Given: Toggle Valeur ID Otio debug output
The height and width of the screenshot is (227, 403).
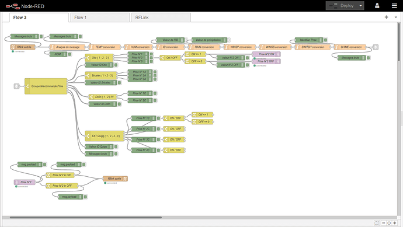Looking at the screenshot, I should [116, 65].
